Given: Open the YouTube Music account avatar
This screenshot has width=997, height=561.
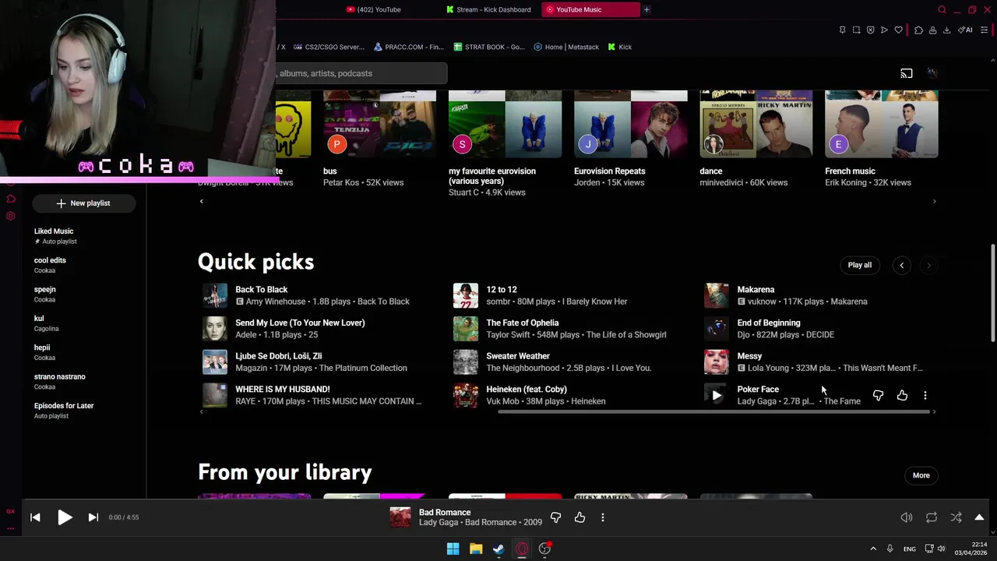Looking at the screenshot, I should click(932, 73).
